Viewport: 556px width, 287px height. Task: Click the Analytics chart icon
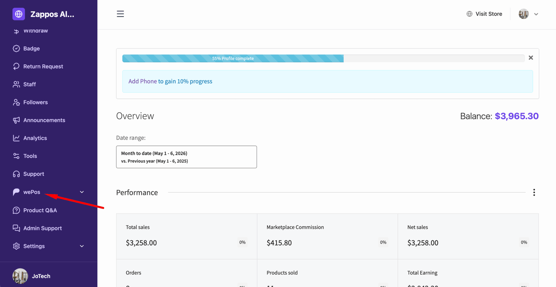click(16, 138)
